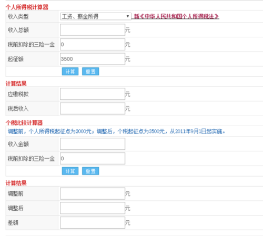Select the 差额 result field
The image size is (263, 236).
(93, 222)
